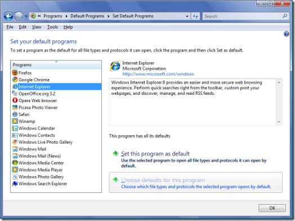
Task: Click the blue Back arrow button
Action: pos(8,16)
